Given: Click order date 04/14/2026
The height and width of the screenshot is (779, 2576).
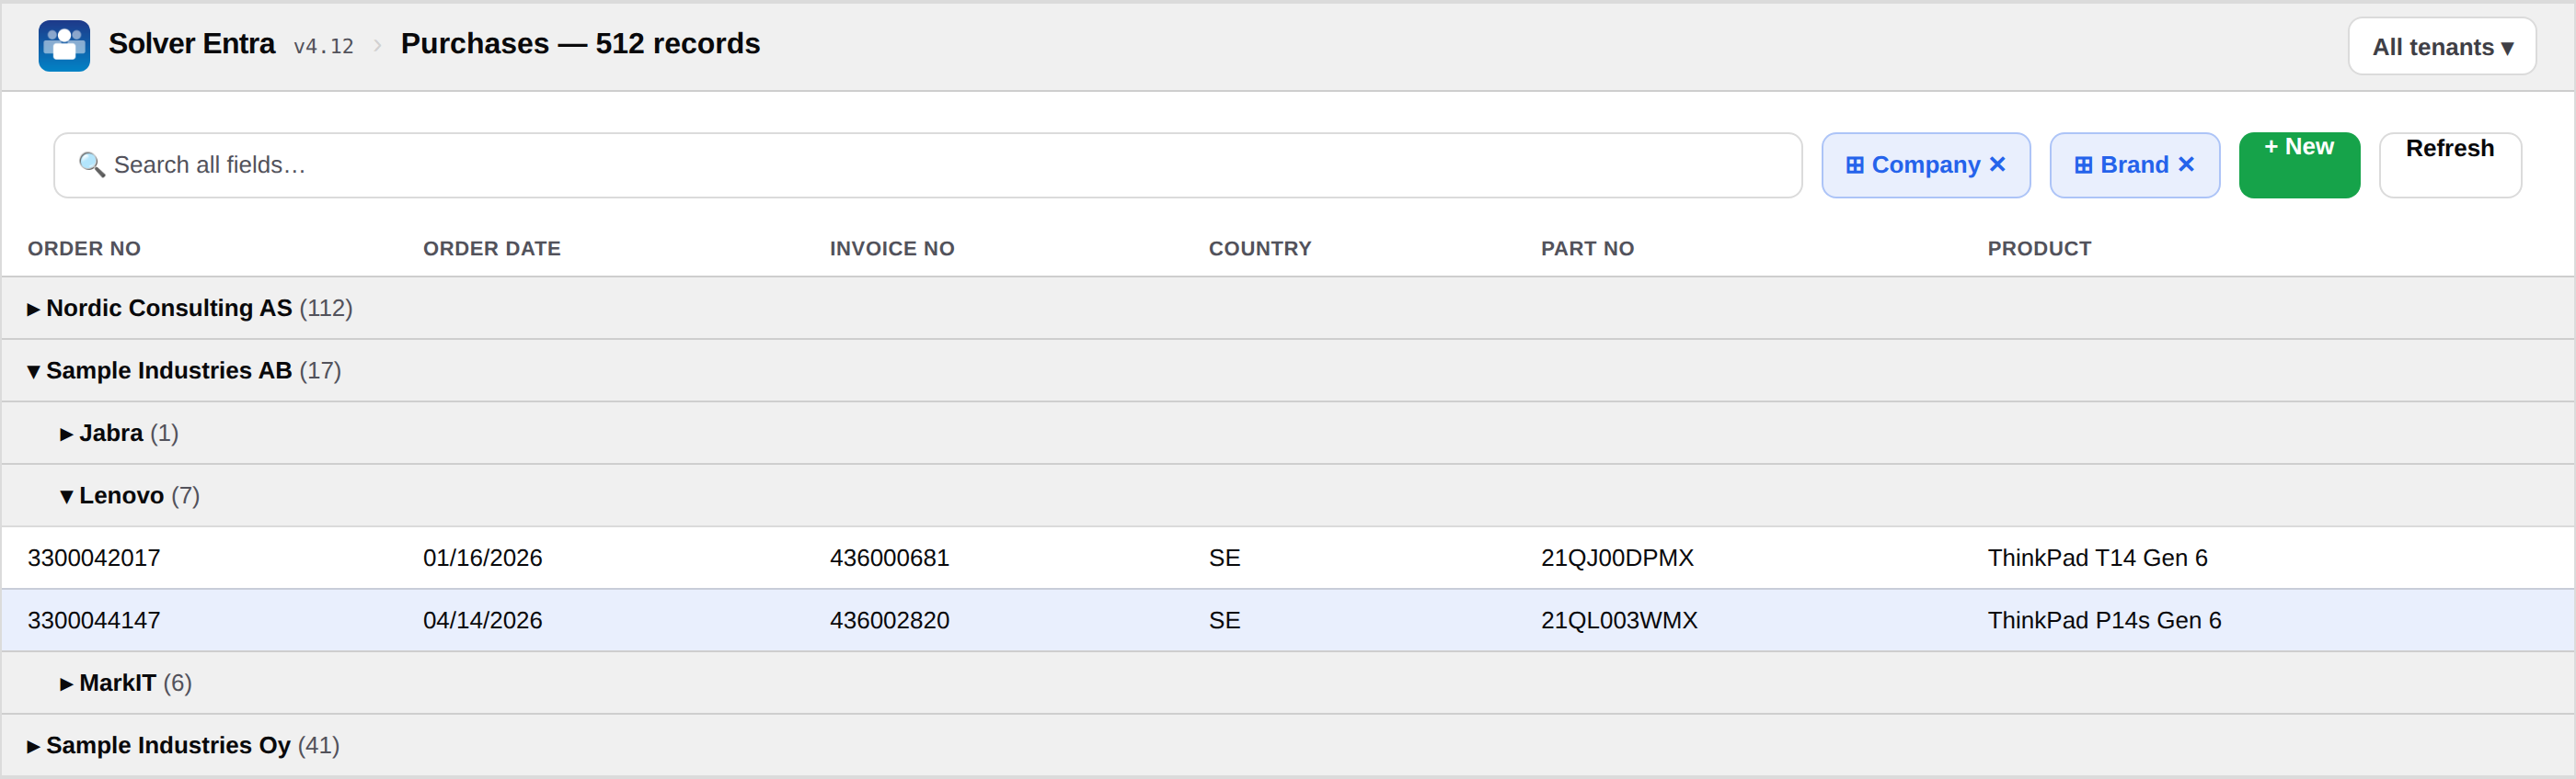Looking at the screenshot, I should (x=482, y=620).
